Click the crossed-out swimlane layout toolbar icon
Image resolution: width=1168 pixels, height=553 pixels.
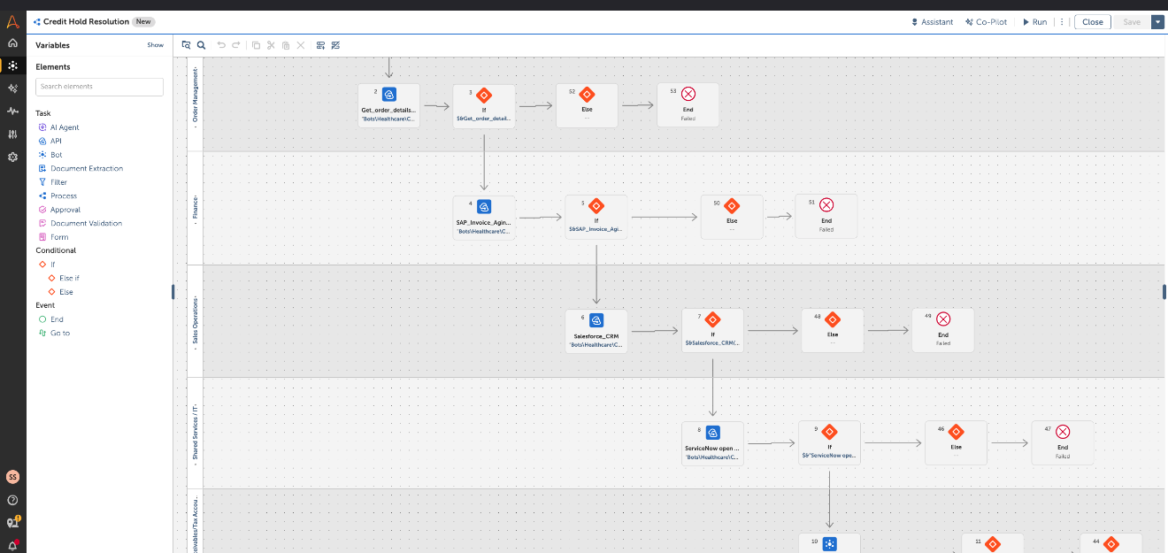(335, 45)
